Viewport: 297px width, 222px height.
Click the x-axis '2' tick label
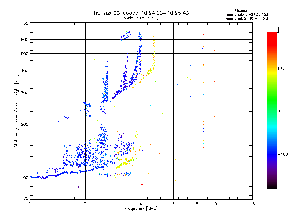pos(85,204)
